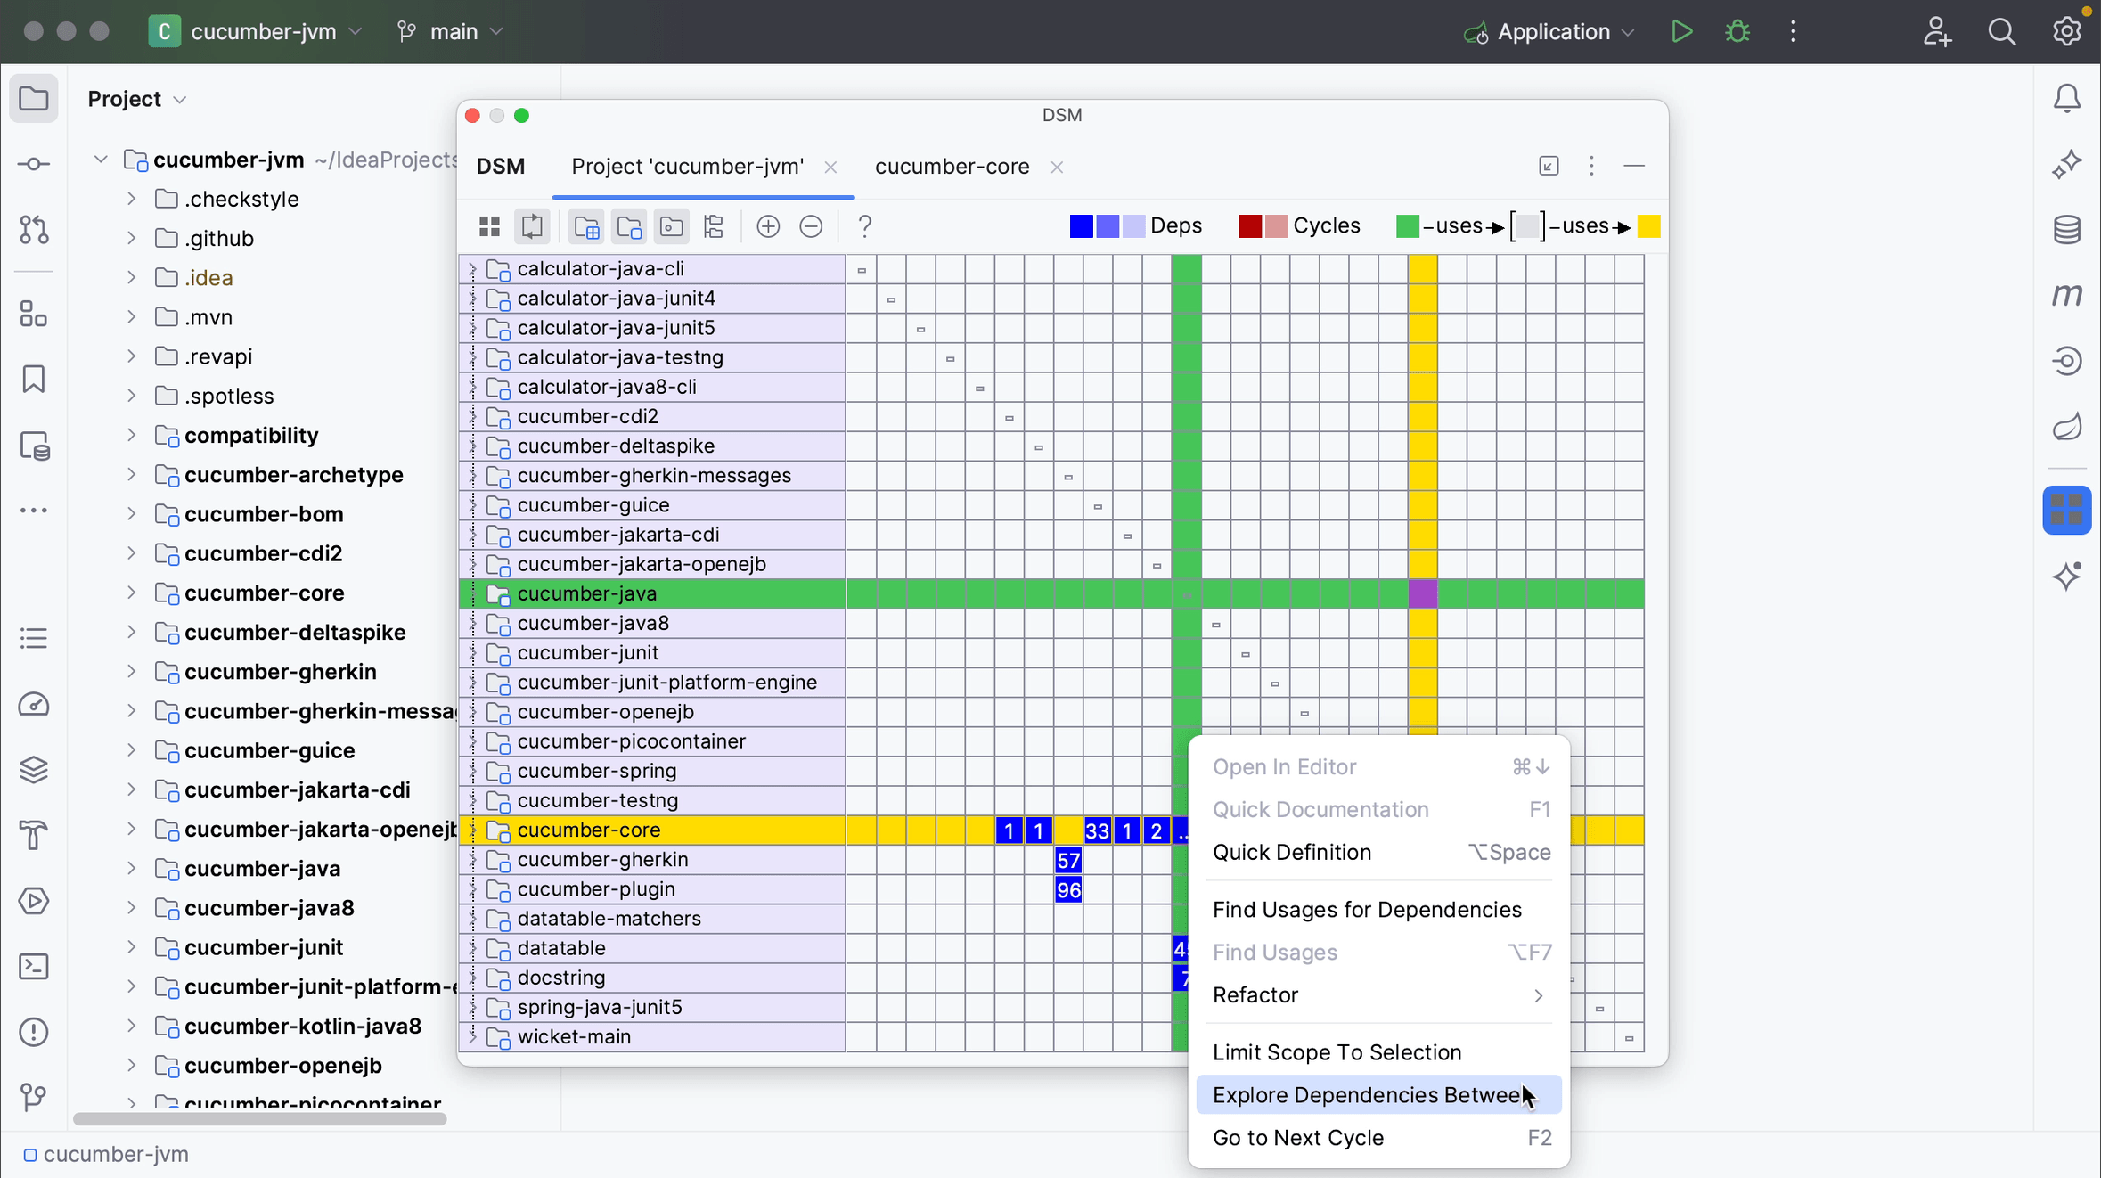Click the folder tree flatten icon
This screenshot has width=2101, height=1178.
714,226
